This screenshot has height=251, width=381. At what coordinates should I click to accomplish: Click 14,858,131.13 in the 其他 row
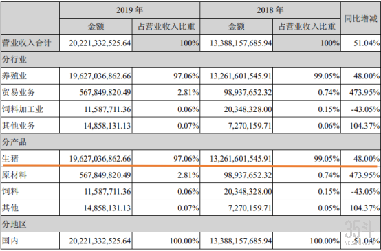(107, 208)
